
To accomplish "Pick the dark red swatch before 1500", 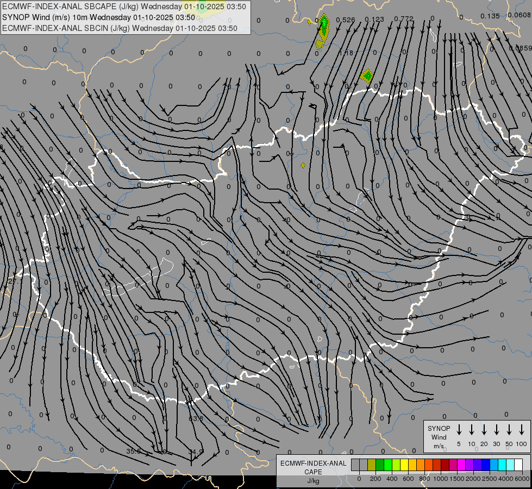I will point(445,465).
